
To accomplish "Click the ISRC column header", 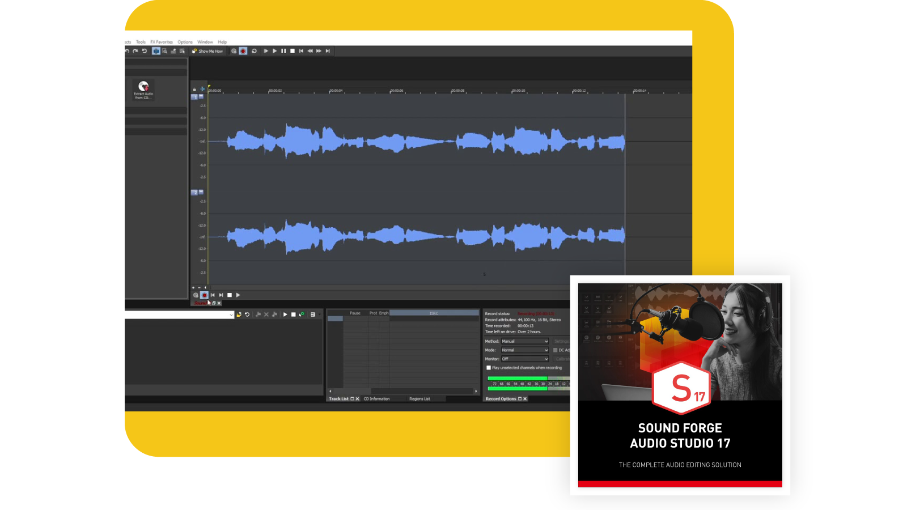I will pyautogui.click(x=434, y=313).
